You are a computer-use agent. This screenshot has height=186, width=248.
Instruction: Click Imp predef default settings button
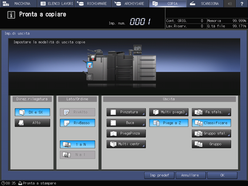159,175
